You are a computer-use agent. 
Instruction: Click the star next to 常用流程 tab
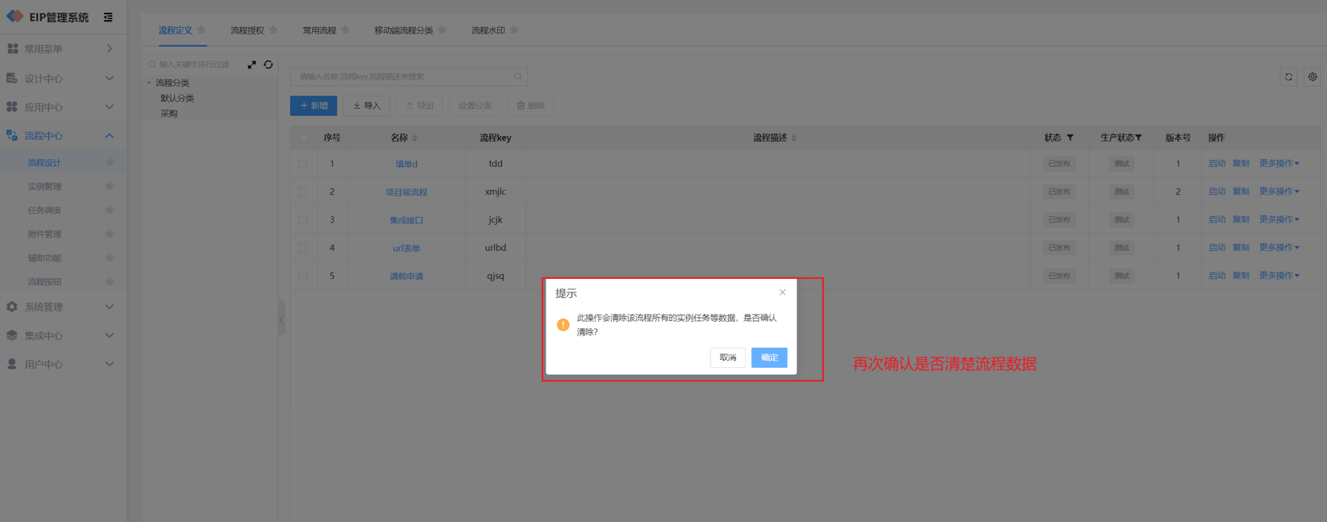pos(345,29)
